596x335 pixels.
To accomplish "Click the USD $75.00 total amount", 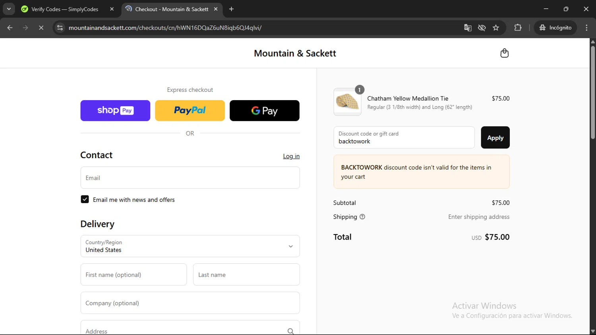I will [x=490, y=237].
